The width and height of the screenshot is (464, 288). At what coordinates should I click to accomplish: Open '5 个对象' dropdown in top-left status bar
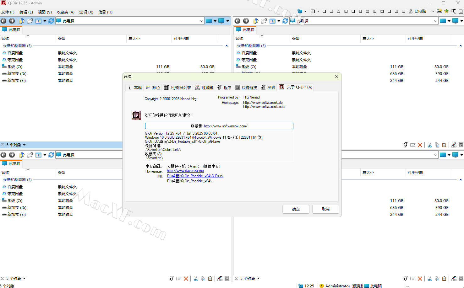tap(24, 145)
